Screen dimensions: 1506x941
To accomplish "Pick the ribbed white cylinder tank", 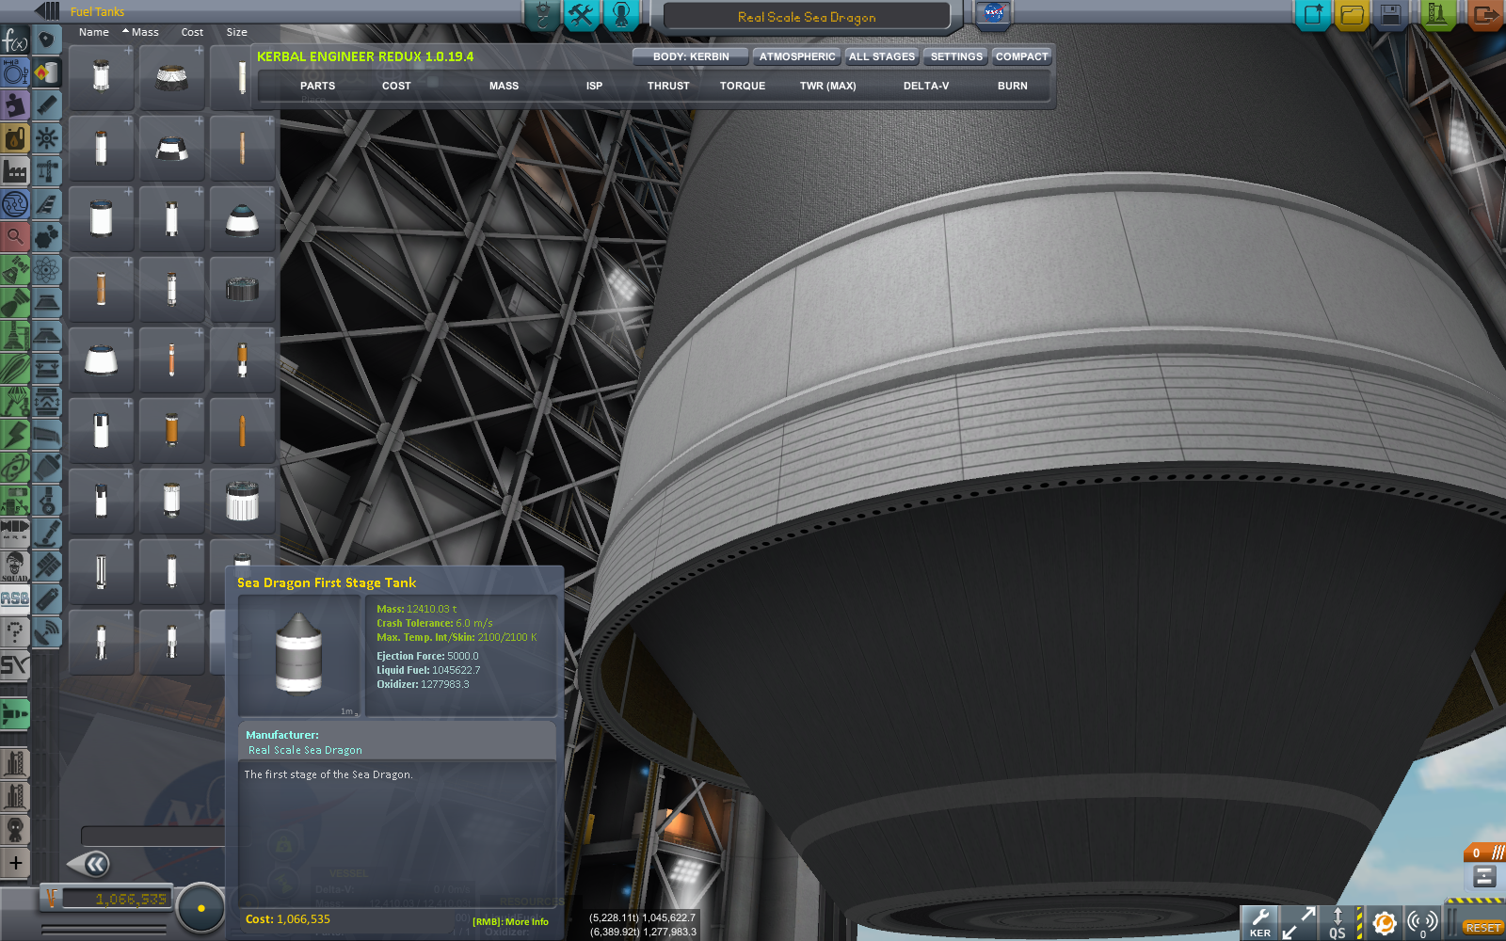I will click(243, 501).
